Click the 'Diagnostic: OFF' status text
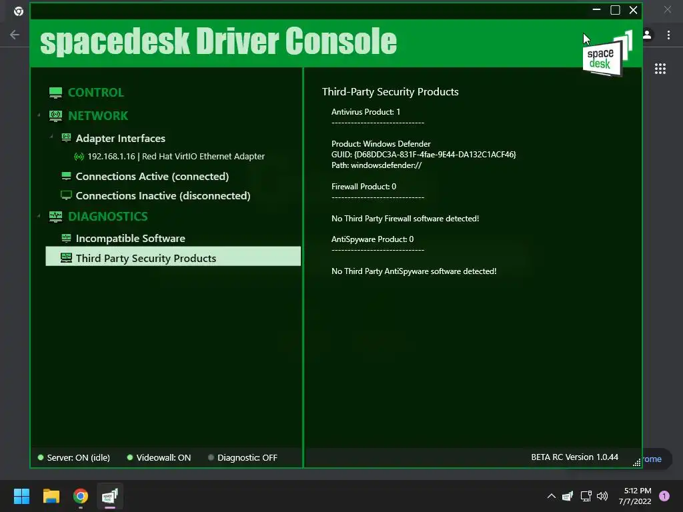The image size is (683, 512). pyautogui.click(x=247, y=457)
